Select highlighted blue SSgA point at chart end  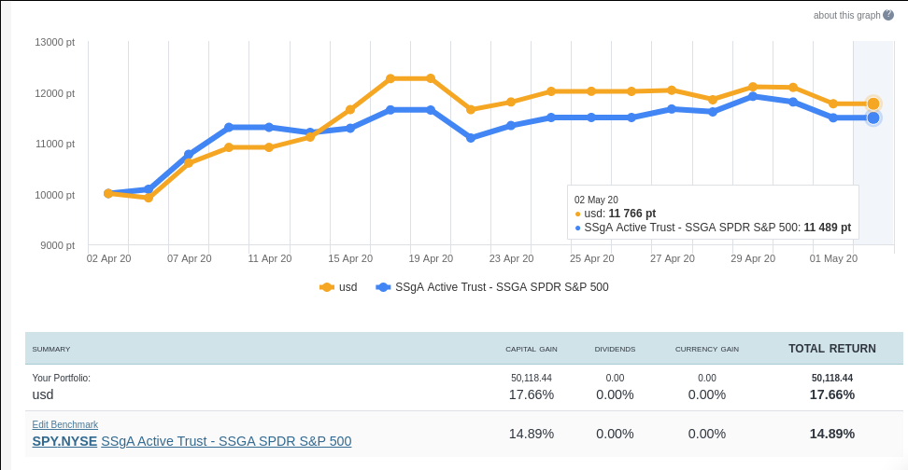pos(873,117)
